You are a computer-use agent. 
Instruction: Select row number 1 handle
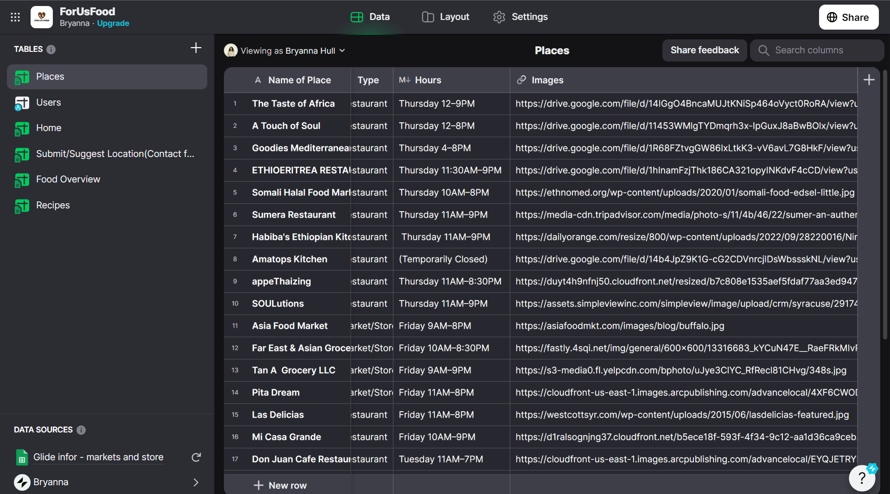coord(235,104)
